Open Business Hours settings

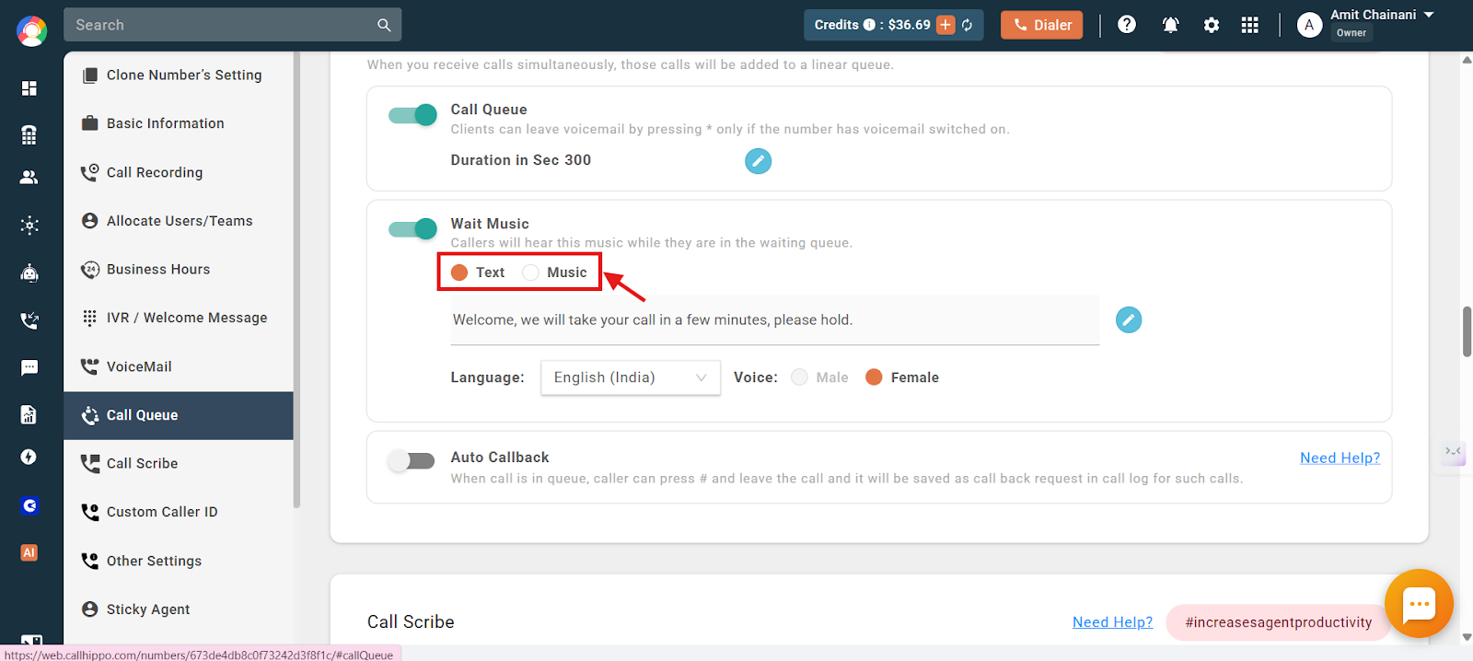point(179,270)
